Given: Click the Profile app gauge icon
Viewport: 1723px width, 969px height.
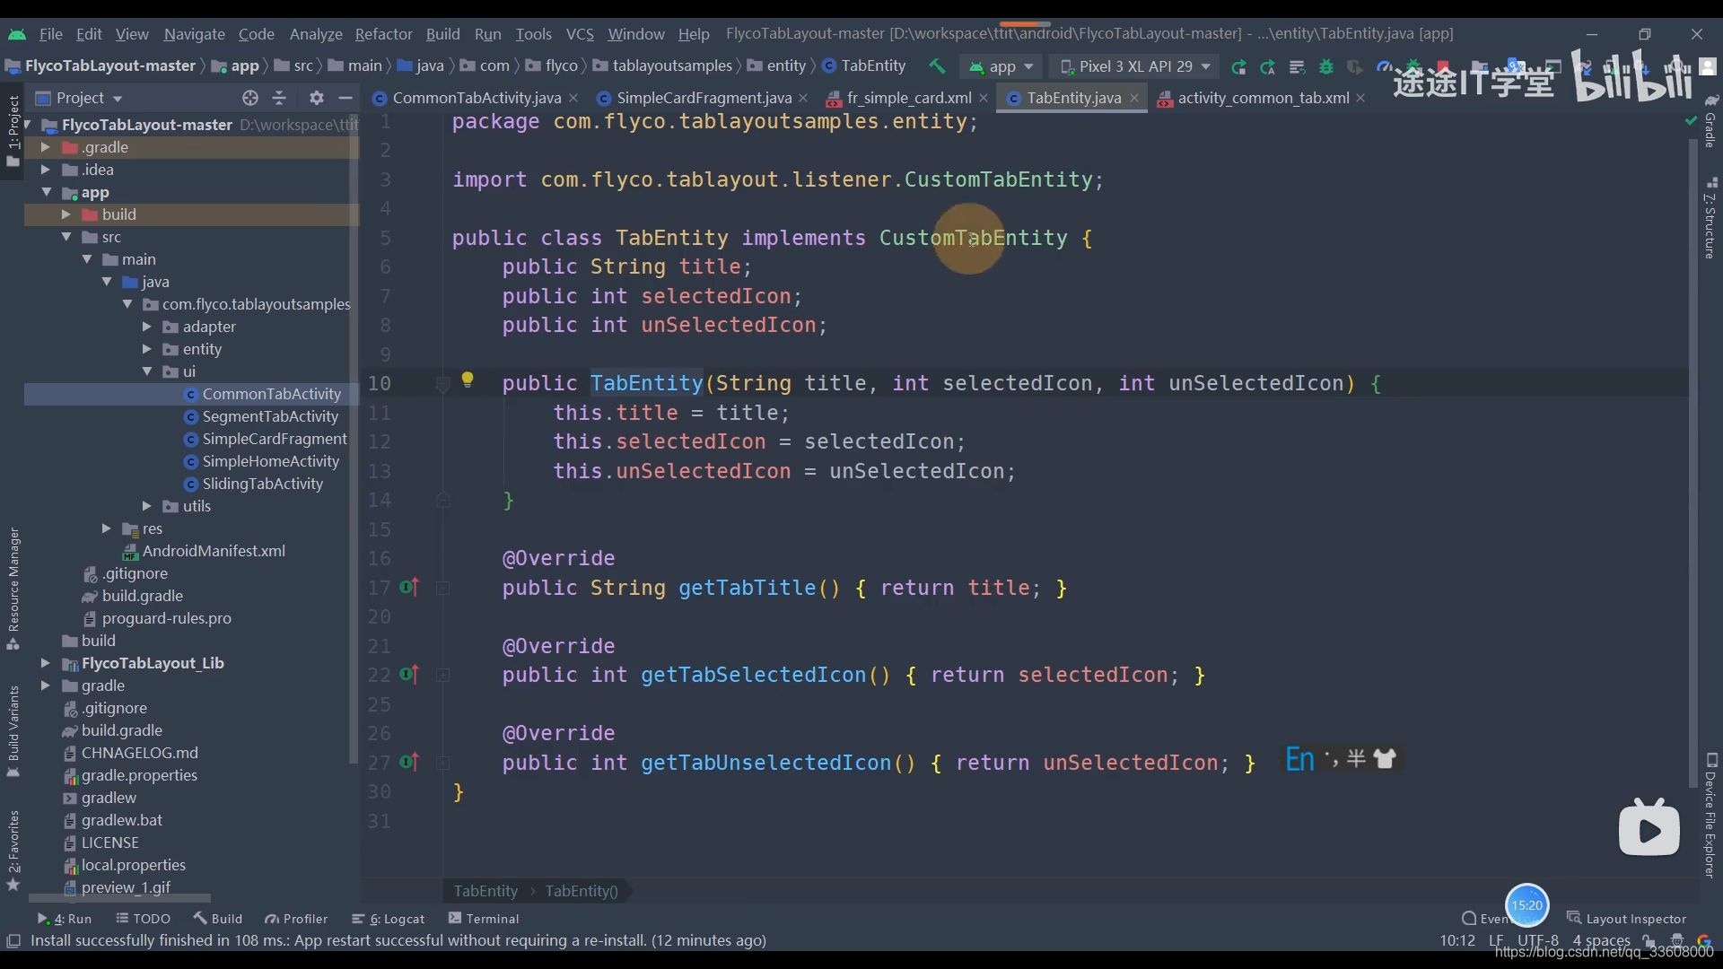Looking at the screenshot, I should (x=1384, y=66).
